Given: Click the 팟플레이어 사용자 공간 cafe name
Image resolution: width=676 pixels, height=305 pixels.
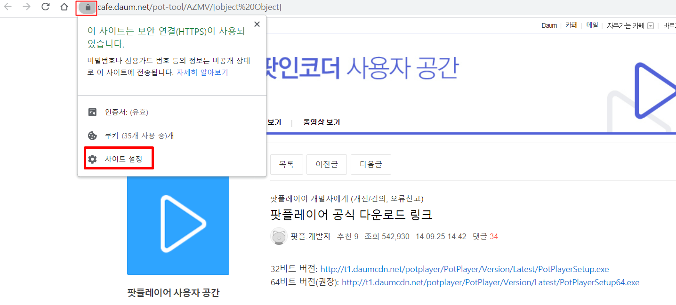Looking at the screenshot, I should [x=173, y=292].
